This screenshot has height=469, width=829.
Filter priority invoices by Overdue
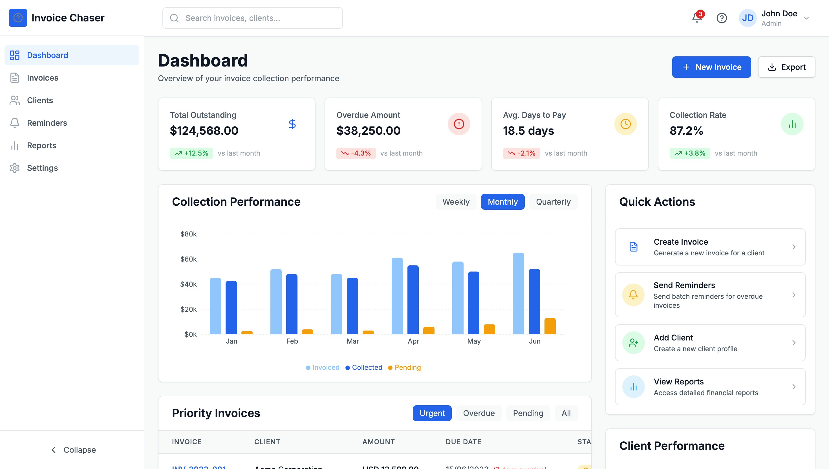(479, 413)
